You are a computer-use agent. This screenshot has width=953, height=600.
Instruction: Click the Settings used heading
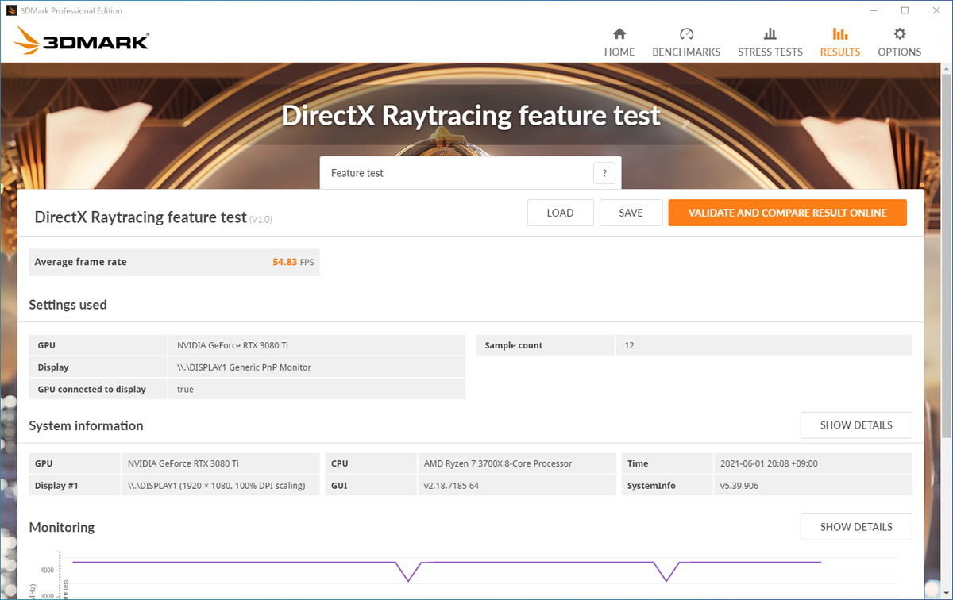(x=68, y=305)
